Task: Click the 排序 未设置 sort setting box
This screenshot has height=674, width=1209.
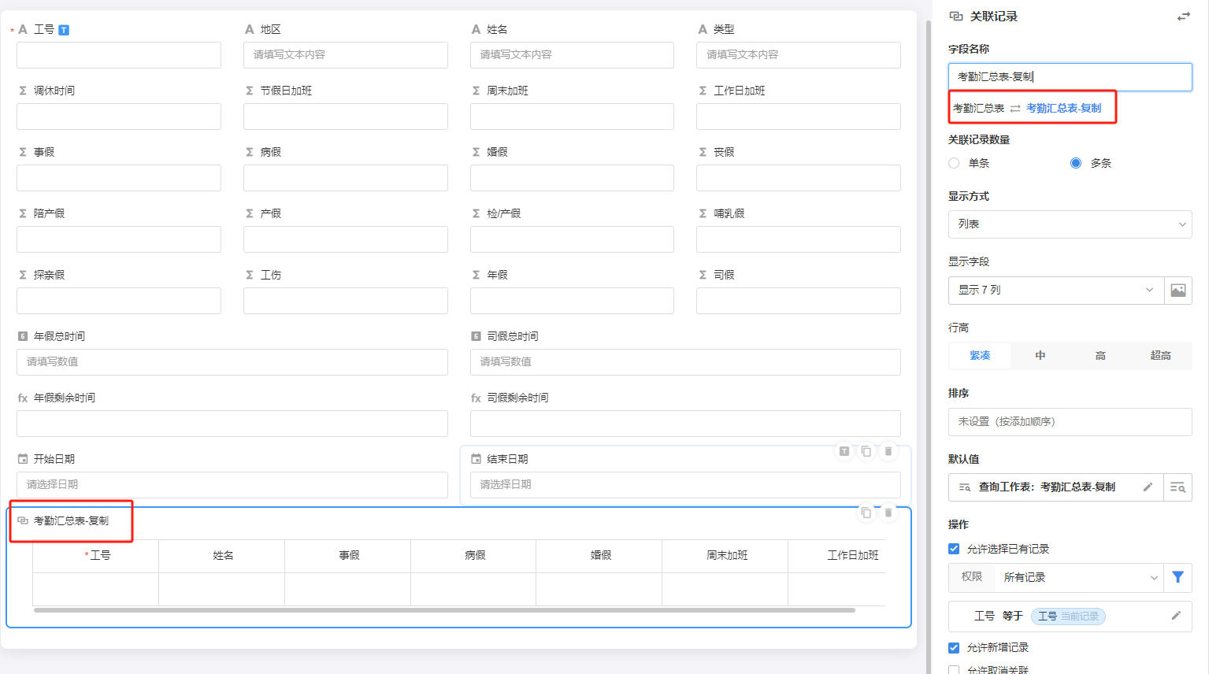Action: [x=1070, y=422]
